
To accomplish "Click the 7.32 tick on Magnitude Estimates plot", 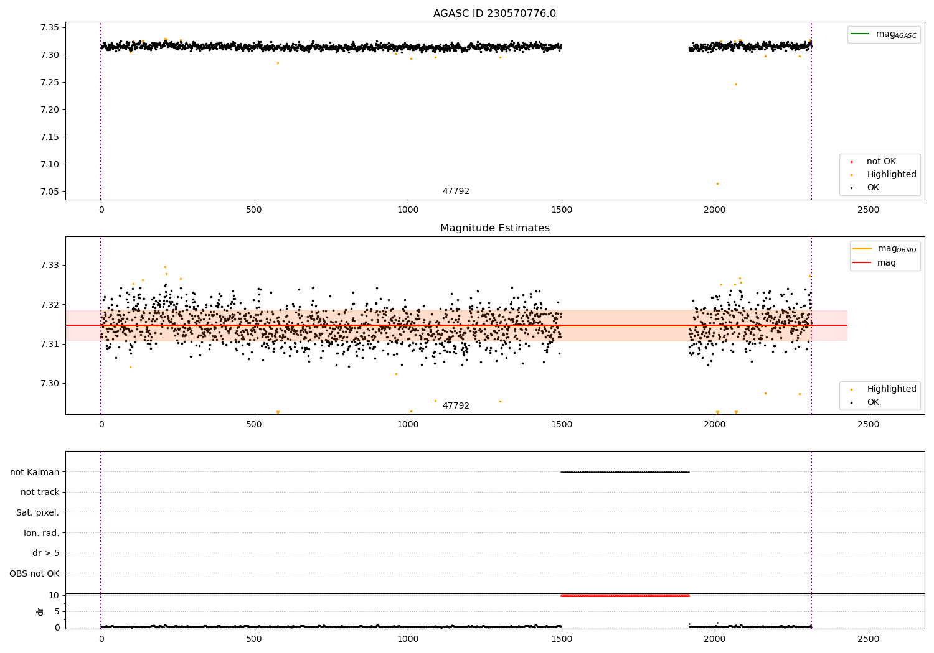I will coord(50,305).
